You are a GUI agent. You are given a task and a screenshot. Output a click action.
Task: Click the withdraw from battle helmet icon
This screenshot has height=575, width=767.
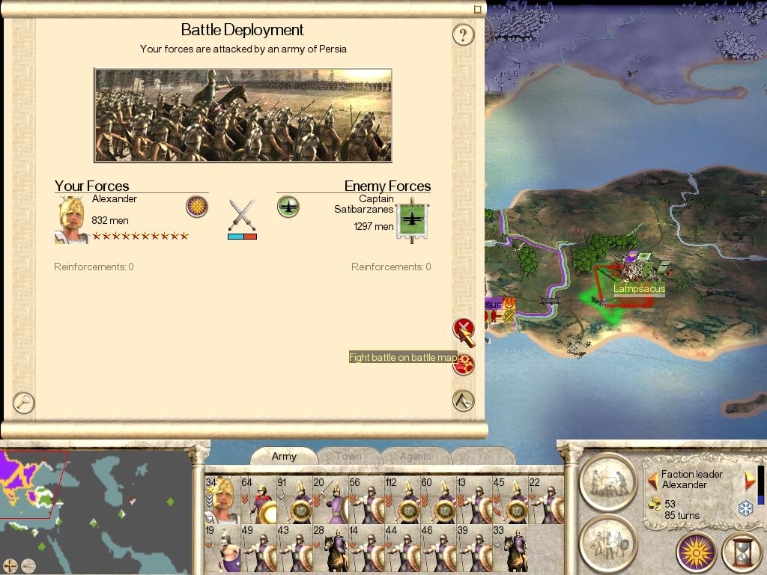coord(463,401)
